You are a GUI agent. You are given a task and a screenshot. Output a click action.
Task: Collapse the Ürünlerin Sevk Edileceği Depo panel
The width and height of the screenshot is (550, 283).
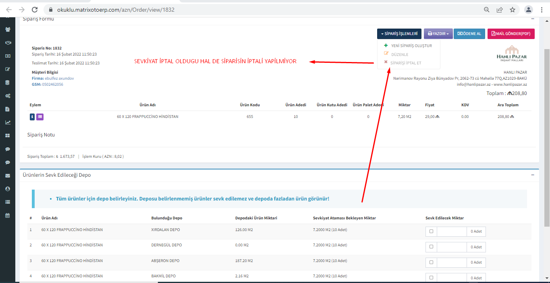(x=532, y=175)
